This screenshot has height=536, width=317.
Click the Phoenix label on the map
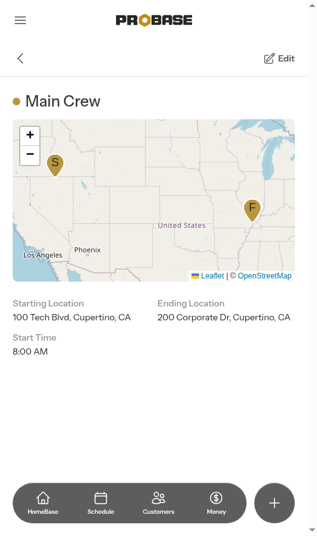tap(87, 250)
